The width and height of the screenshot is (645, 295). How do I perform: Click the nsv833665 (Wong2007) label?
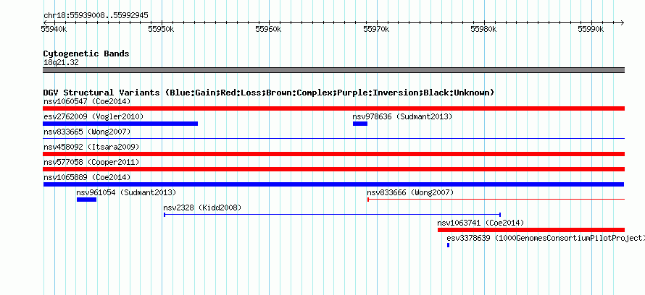pyautogui.click(x=87, y=132)
